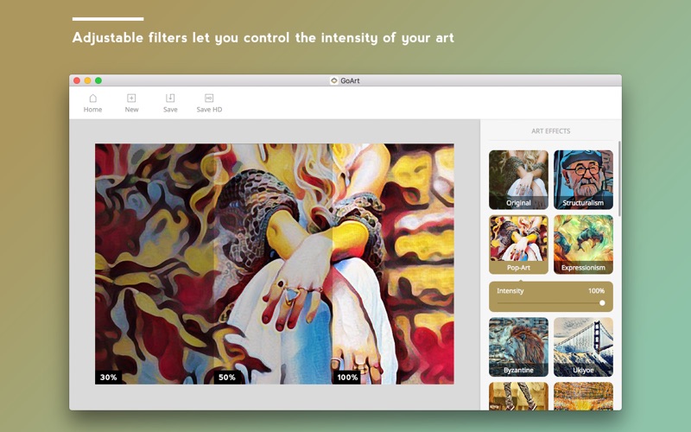Image resolution: width=691 pixels, height=432 pixels.
Task: Click the Intensity slider track middle
Action: coord(550,303)
